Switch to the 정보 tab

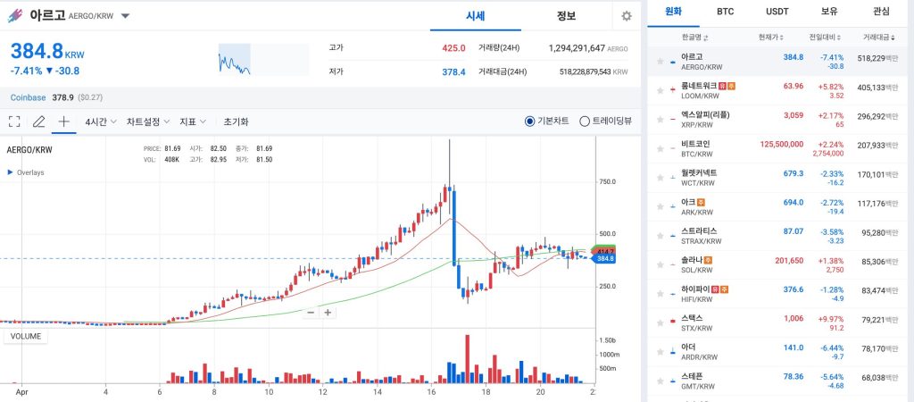click(566, 16)
